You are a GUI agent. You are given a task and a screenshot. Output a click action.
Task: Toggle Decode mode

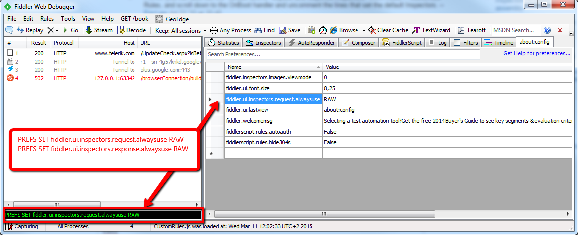click(x=132, y=30)
